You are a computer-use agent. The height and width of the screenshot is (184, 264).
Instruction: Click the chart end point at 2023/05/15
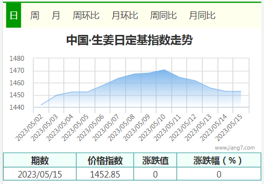click(241, 91)
